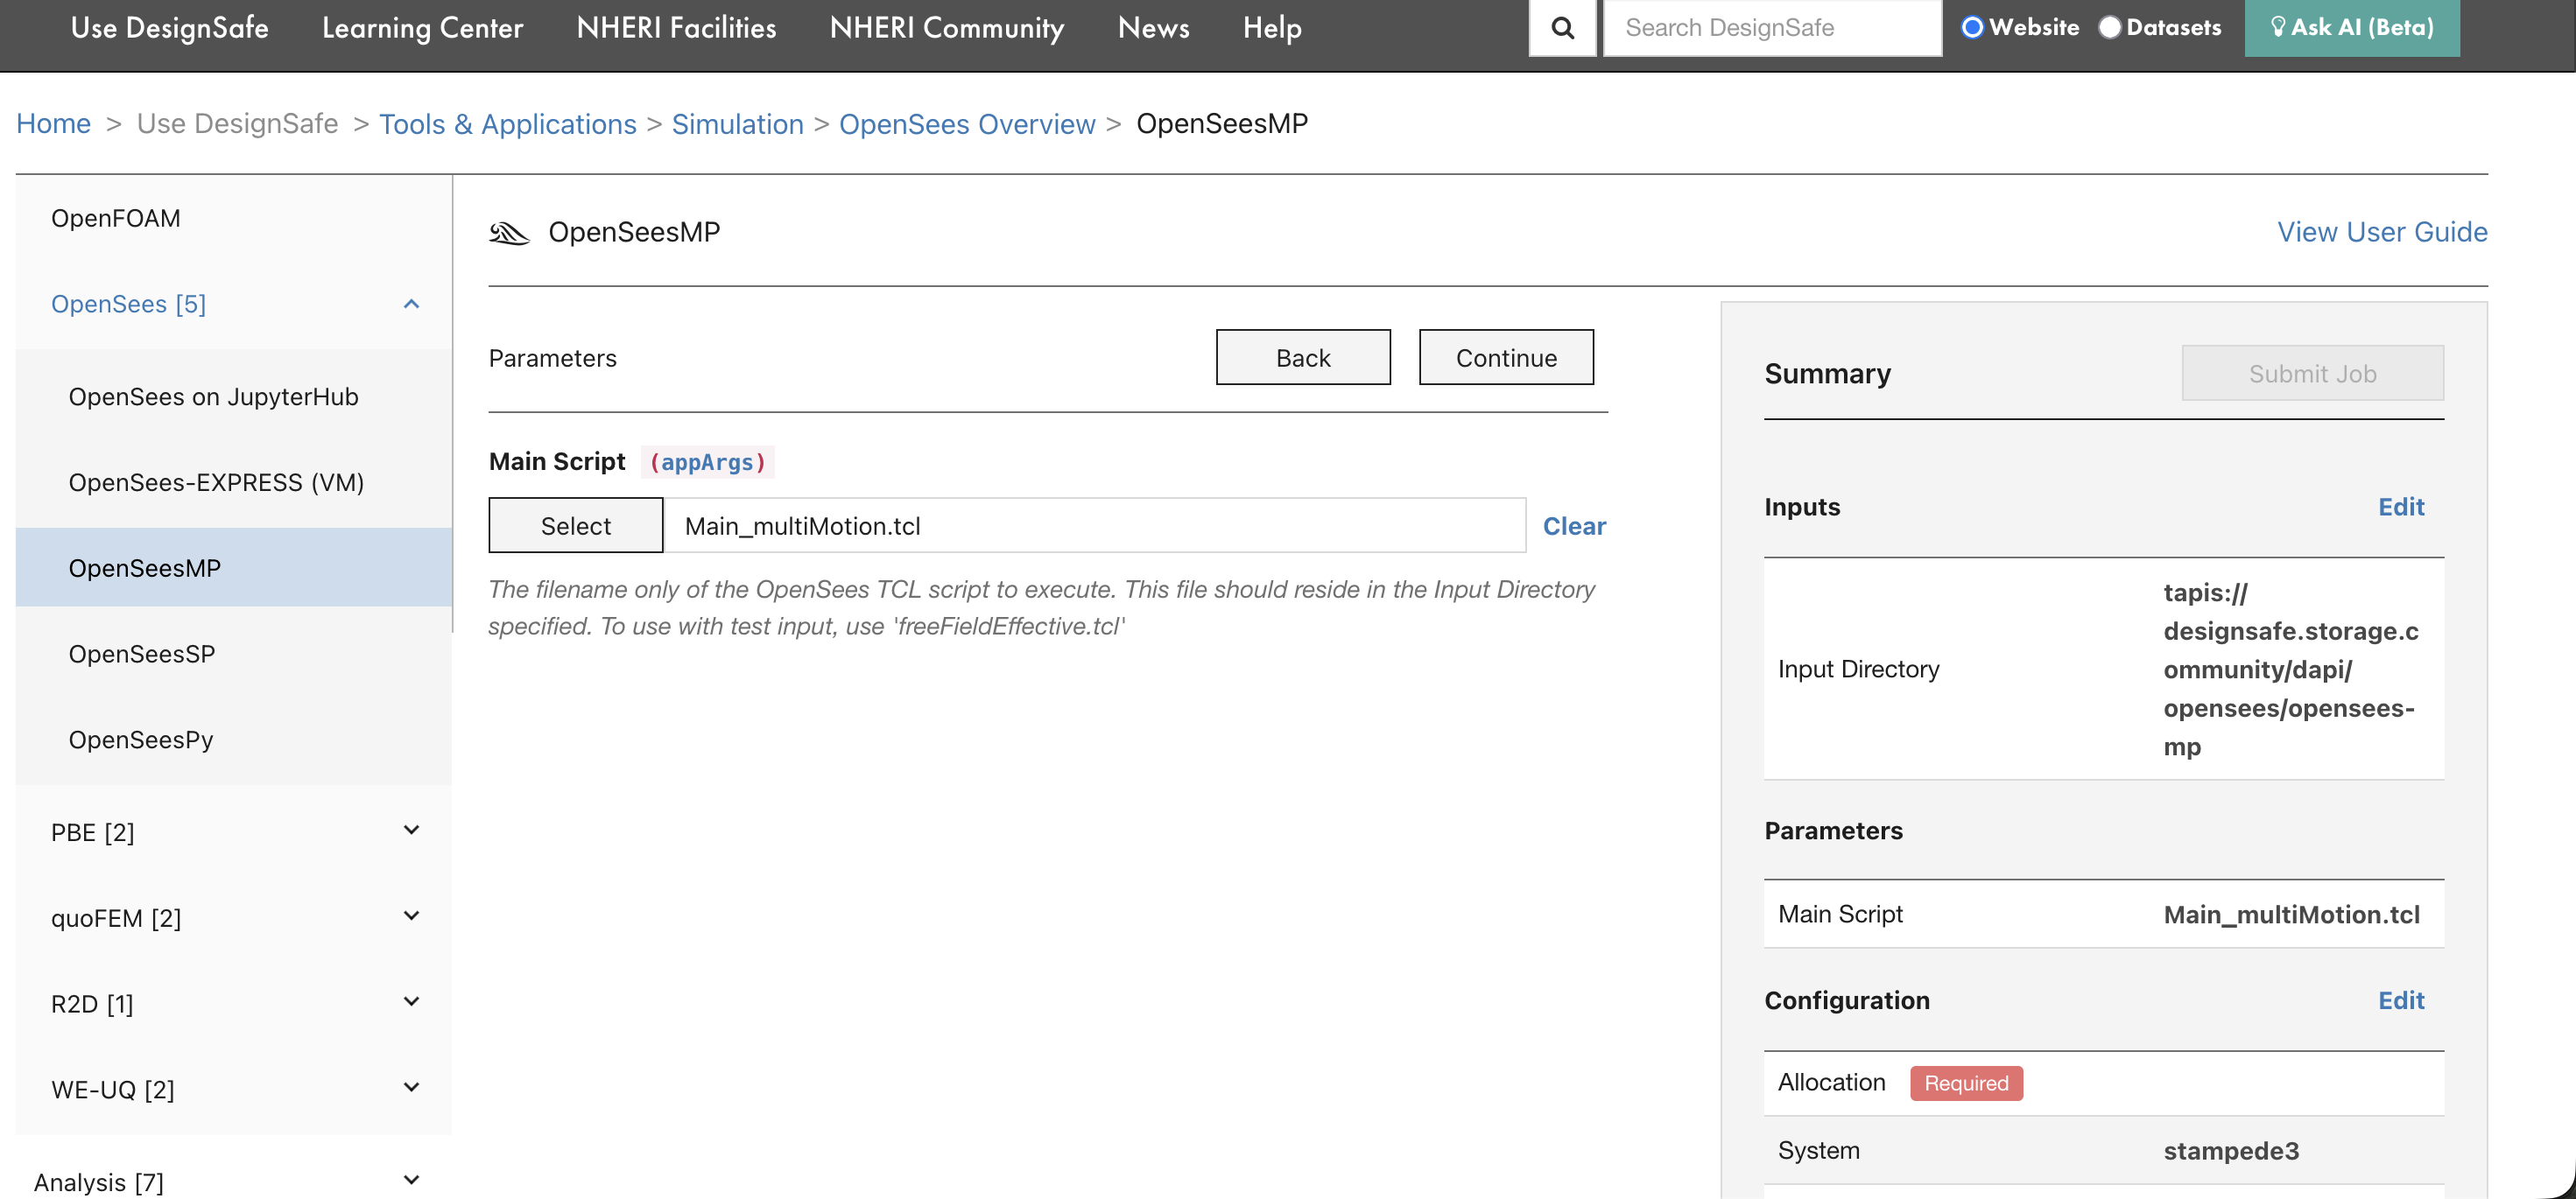The width and height of the screenshot is (2576, 1199).
Task: Click the OpenSeesMP wave logo icon
Action: (x=509, y=233)
